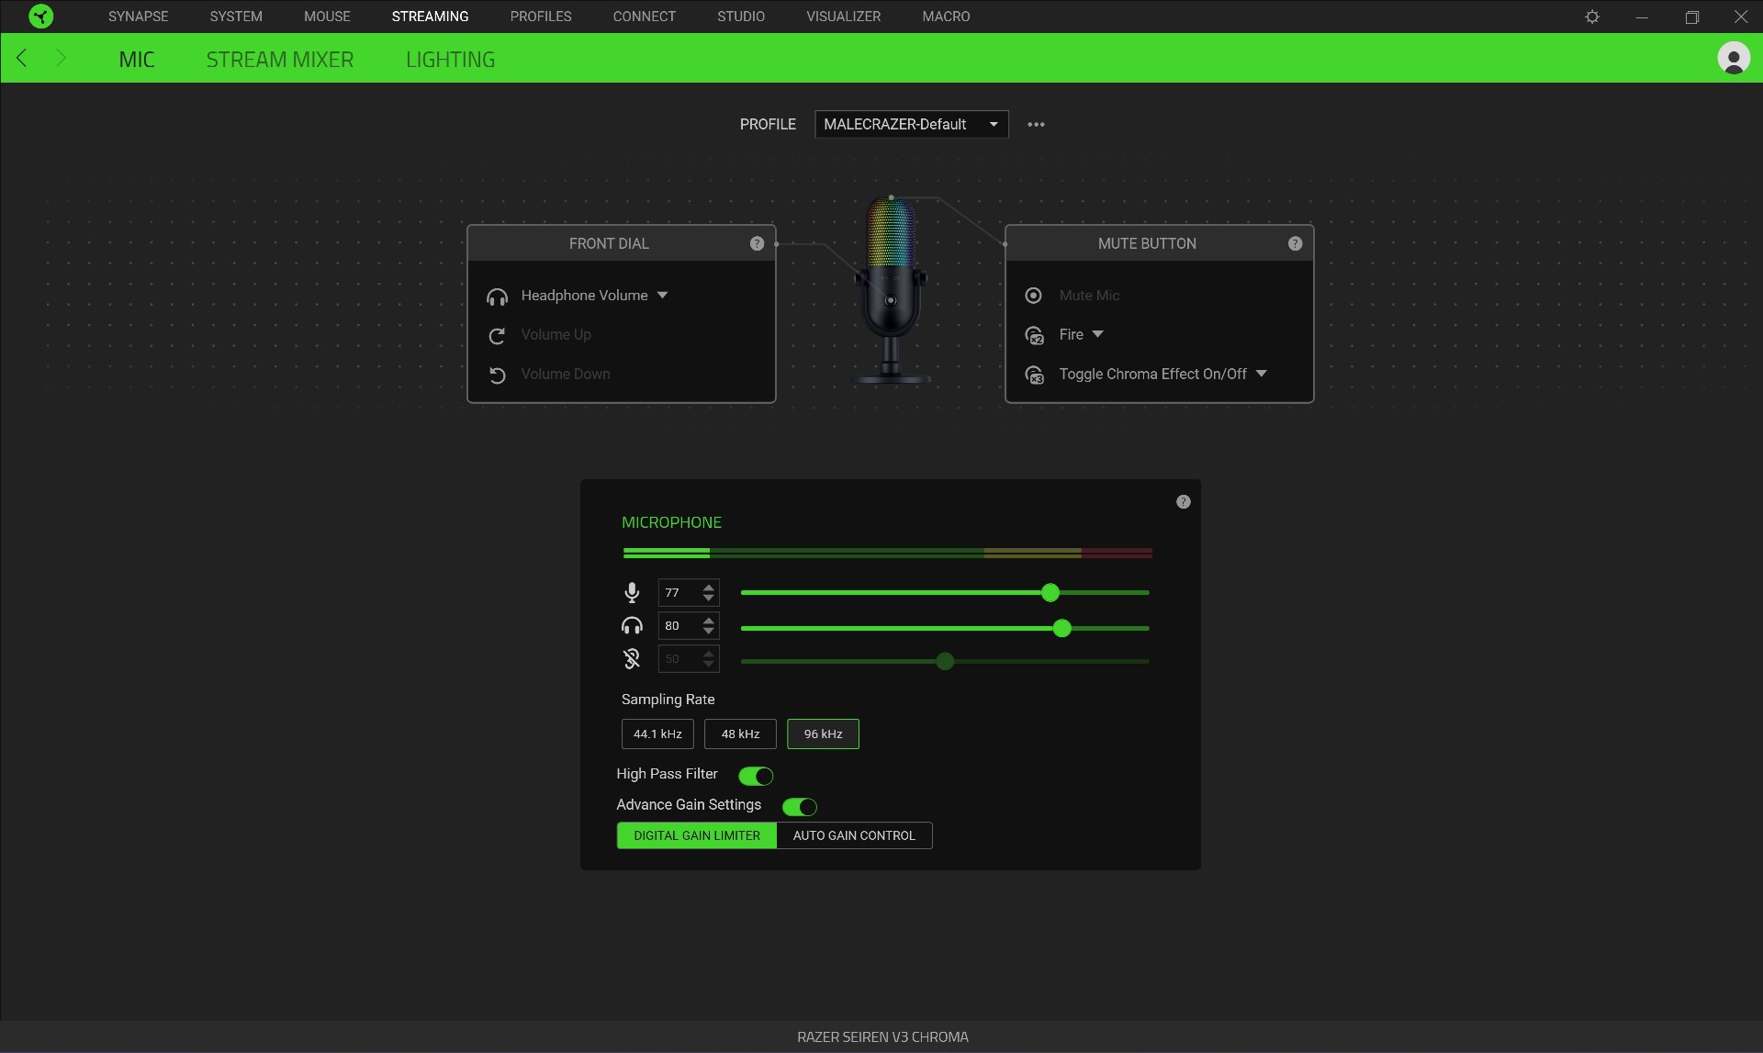This screenshot has width=1763, height=1053.
Task: Open profile options three-dot menu
Action: click(1036, 124)
